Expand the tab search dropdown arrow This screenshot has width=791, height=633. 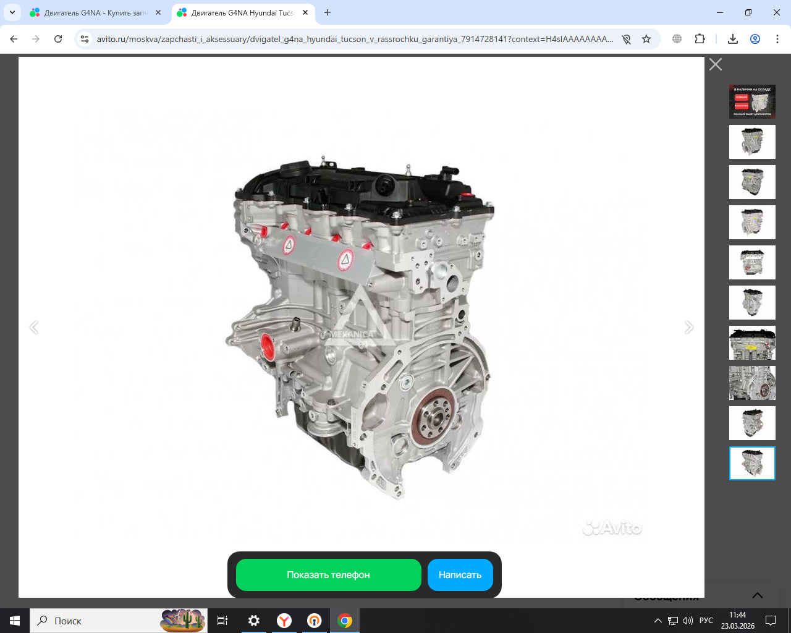(12, 12)
